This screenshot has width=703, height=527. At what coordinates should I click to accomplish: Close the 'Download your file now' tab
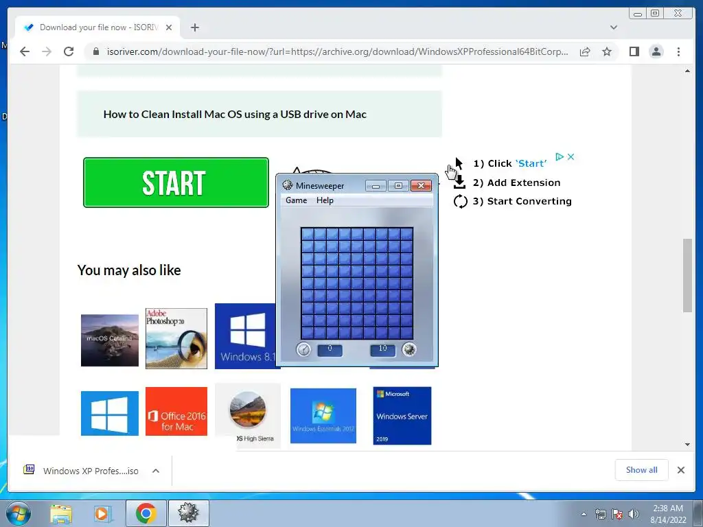click(x=169, y=27)
